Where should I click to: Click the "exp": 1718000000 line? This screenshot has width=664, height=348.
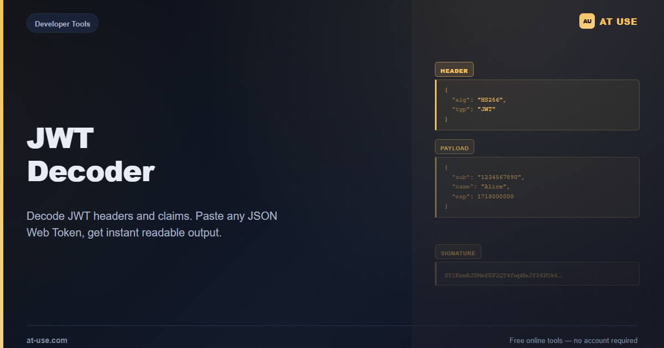point(483,197)
